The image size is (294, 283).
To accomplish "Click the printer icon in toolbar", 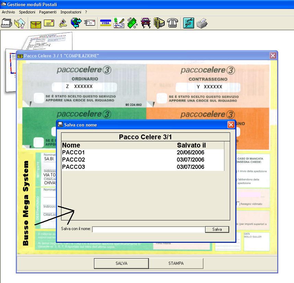I will 202,23.
